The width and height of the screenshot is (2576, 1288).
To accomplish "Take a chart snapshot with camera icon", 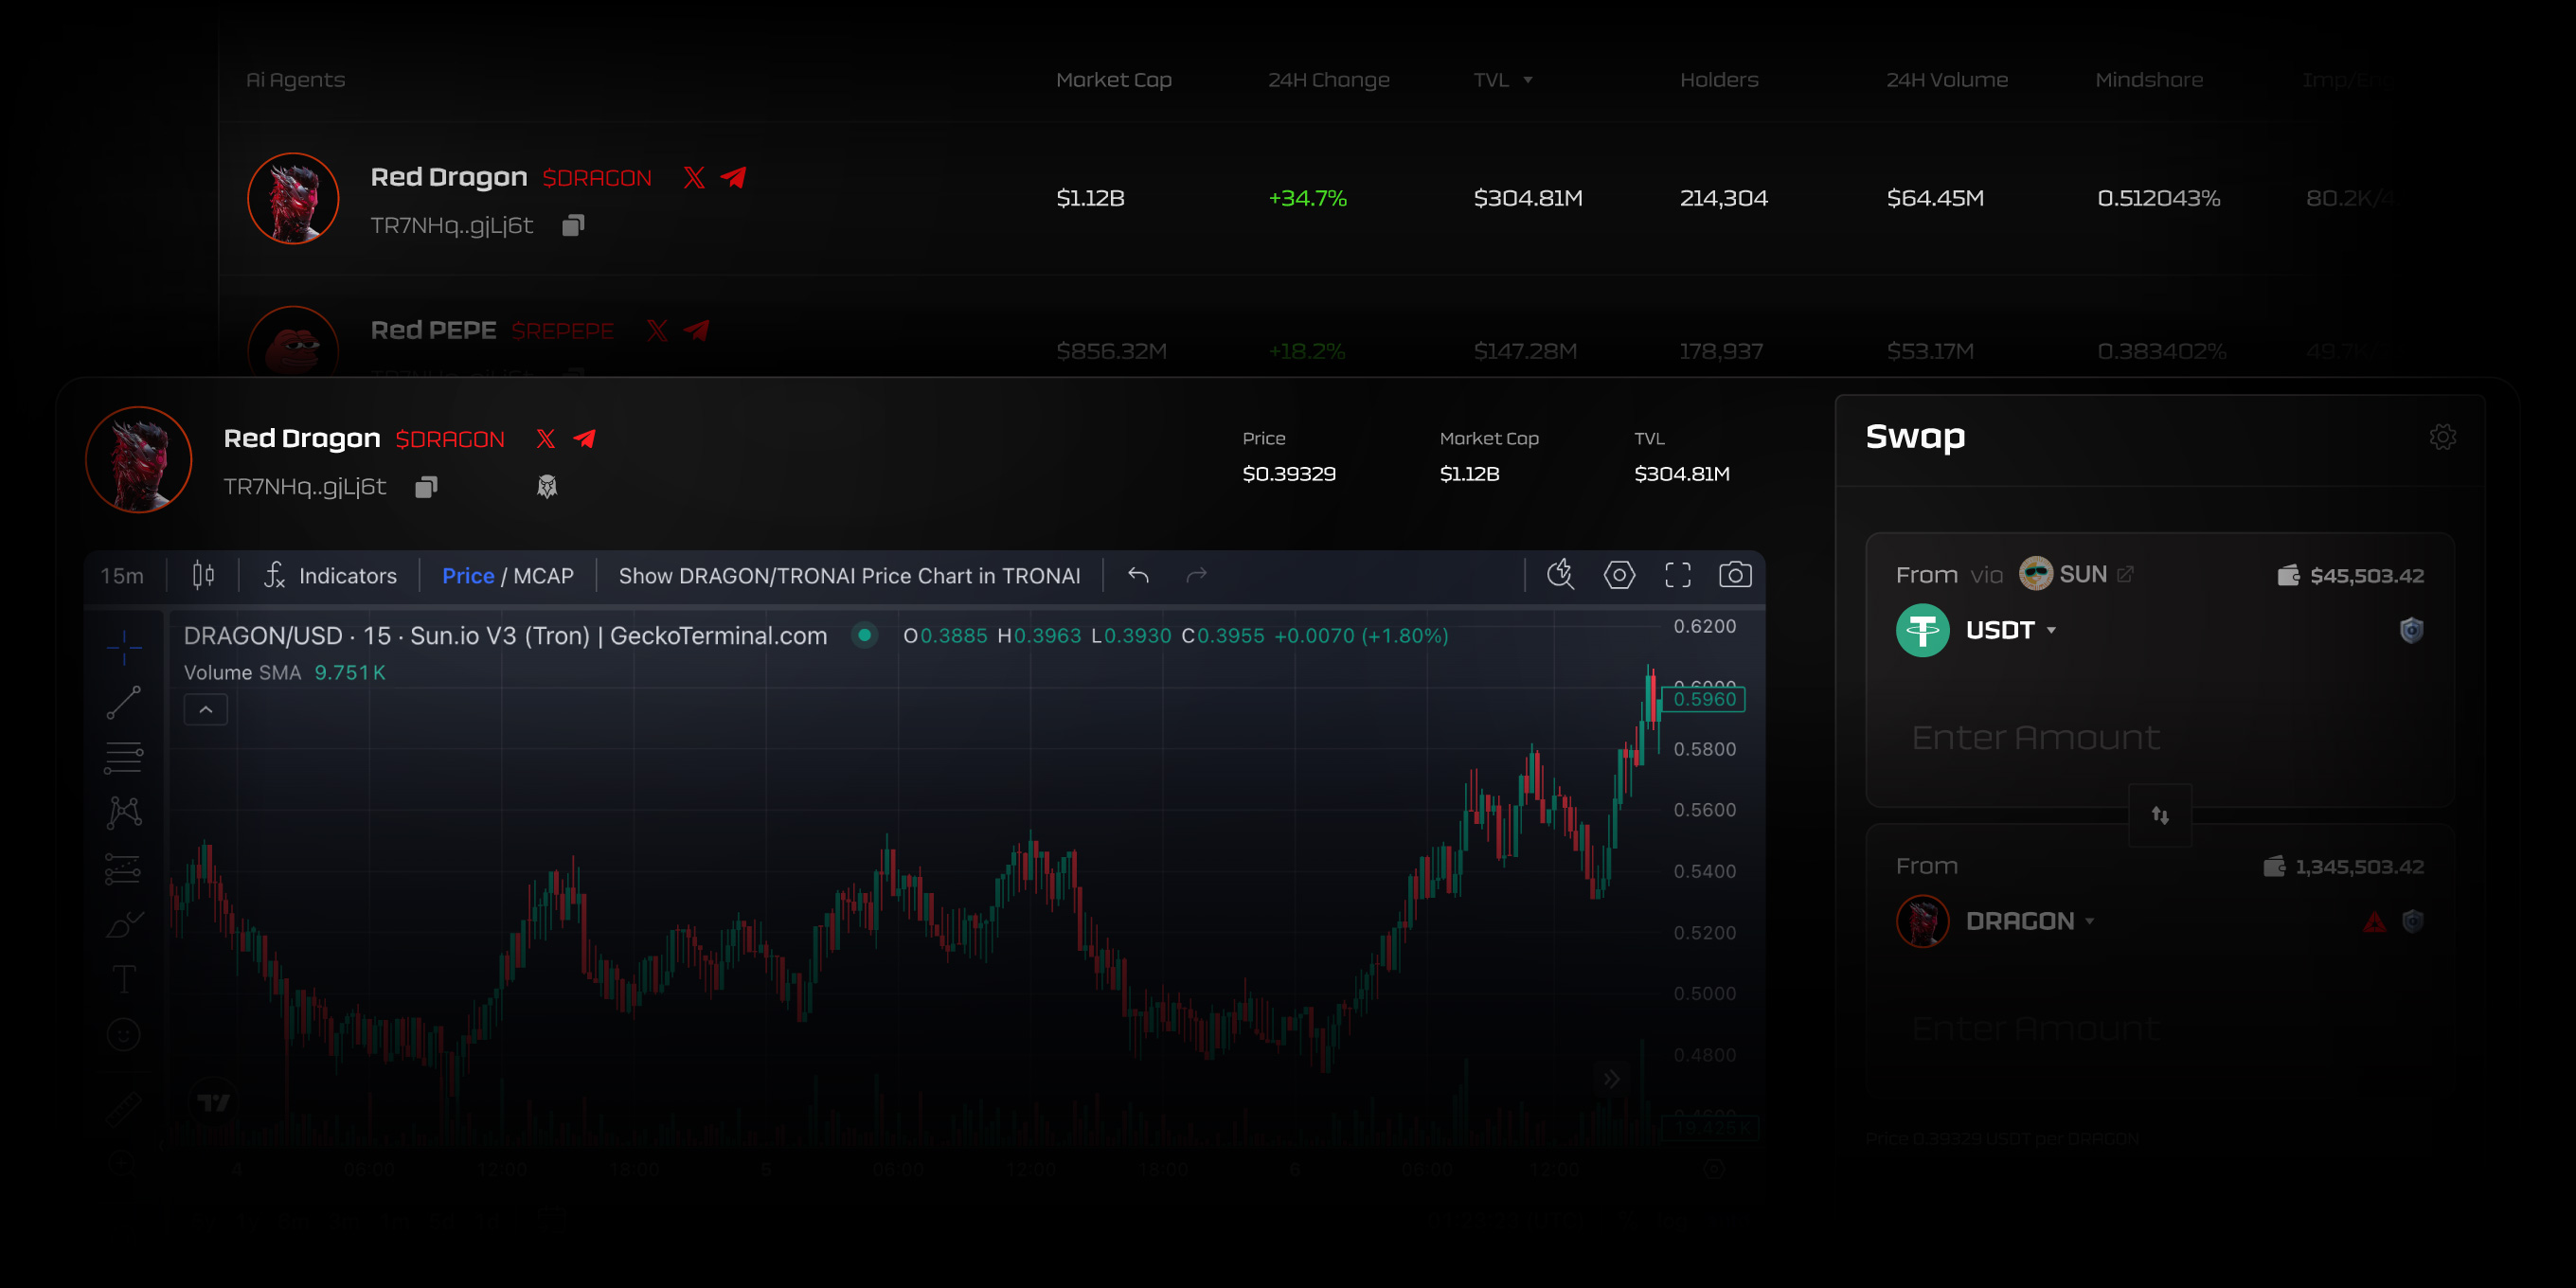I will point(1735,574).
